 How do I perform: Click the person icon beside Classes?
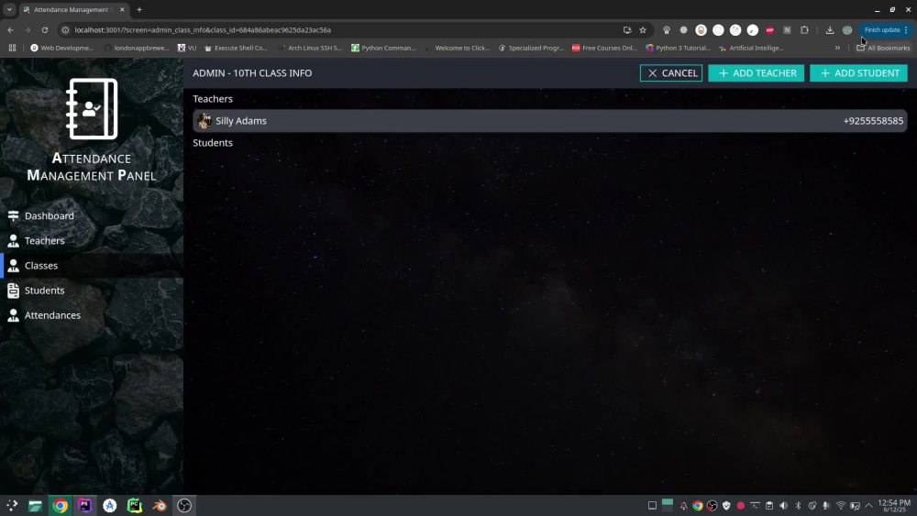(x=13, y=265)
